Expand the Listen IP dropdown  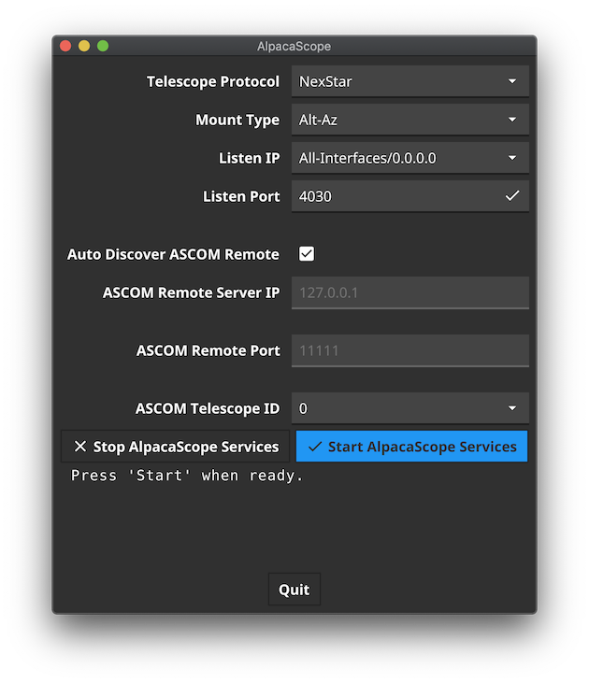click(x=409, y=158)
